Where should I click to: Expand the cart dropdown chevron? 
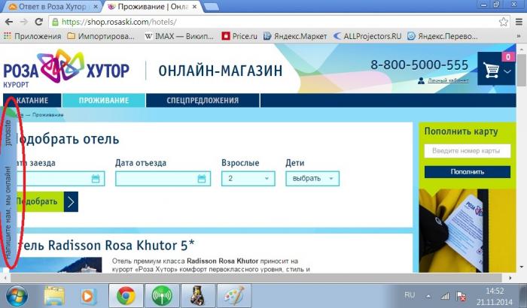[x=507, y=71]
